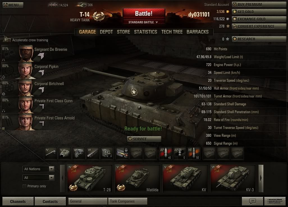Screen dimensions: 288x207
Task: Select the HE shell ammo slot
Action: [194, 153]
